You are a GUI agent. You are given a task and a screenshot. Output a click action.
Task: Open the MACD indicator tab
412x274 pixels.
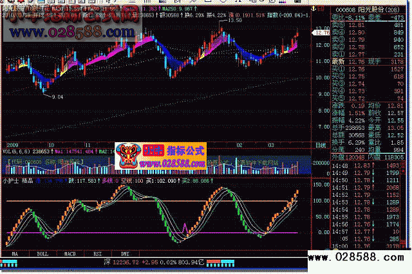click(70, 254)
